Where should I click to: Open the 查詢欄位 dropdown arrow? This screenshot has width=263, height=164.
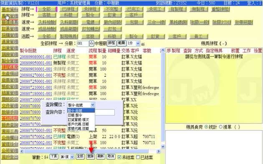click(x=93, y=105)
